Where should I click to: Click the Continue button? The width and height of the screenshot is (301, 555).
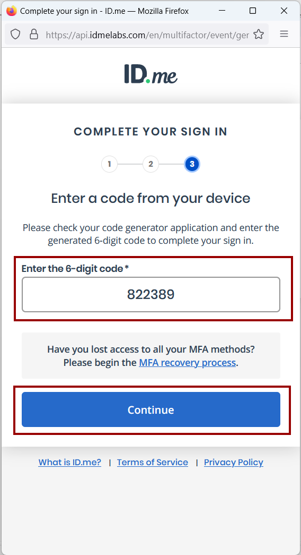pos(151,409)
